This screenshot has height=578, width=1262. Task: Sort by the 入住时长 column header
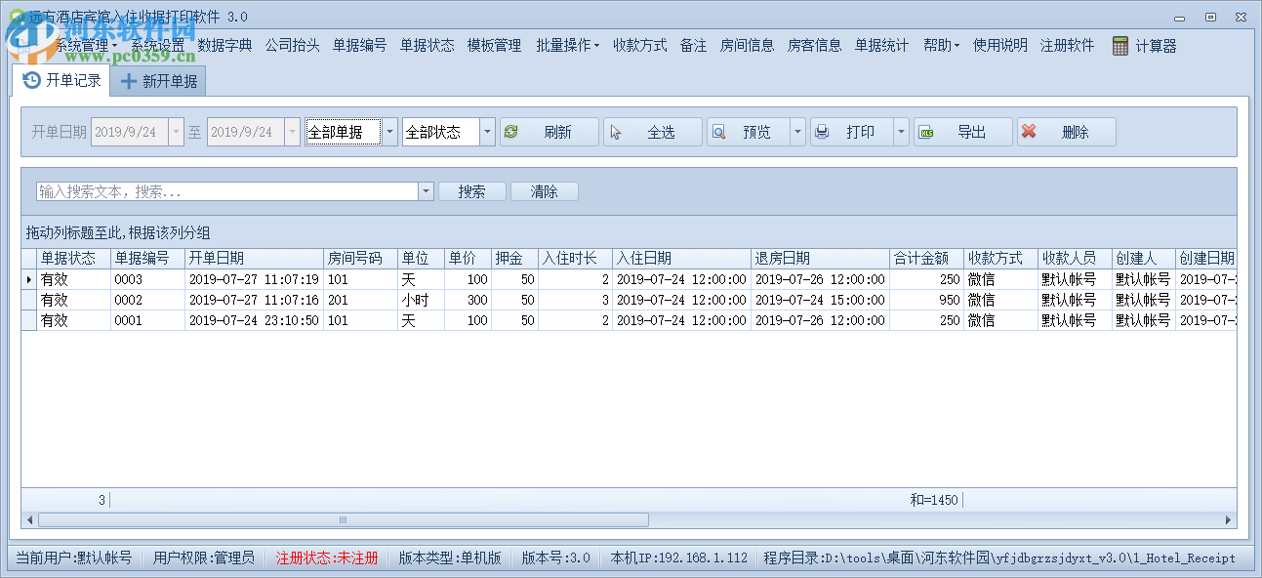click(575, 259)
